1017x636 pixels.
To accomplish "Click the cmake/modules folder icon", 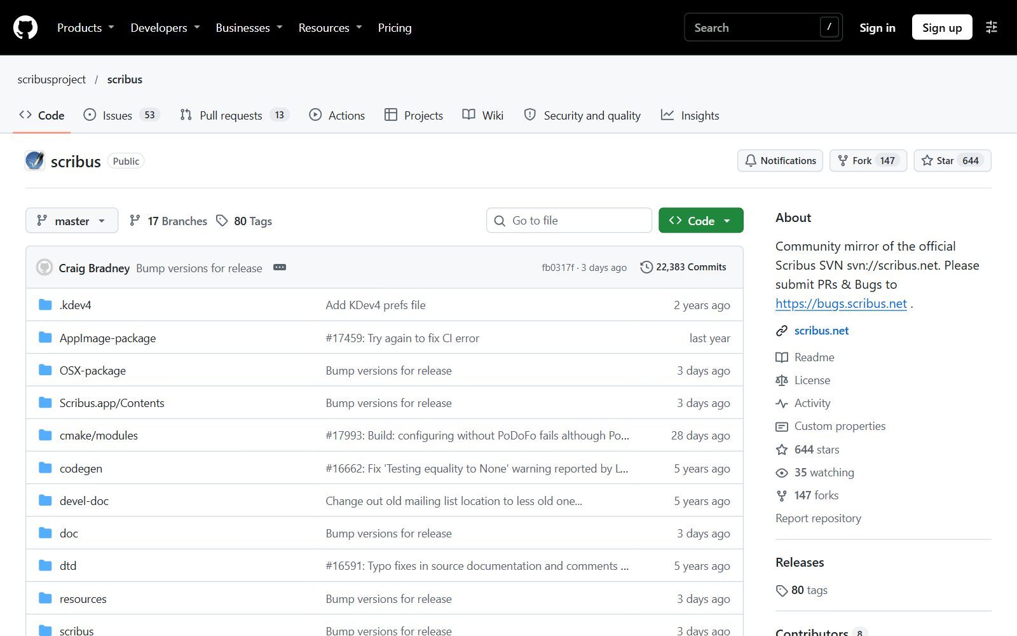I will click(x=45, y=435).
